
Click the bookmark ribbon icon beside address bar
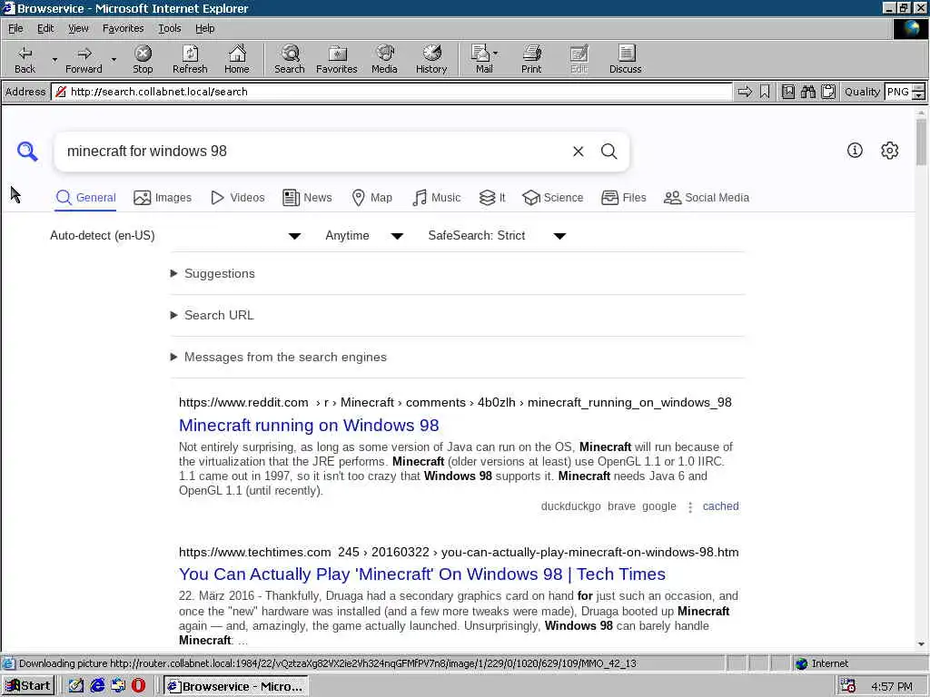(x=765, y=92)
